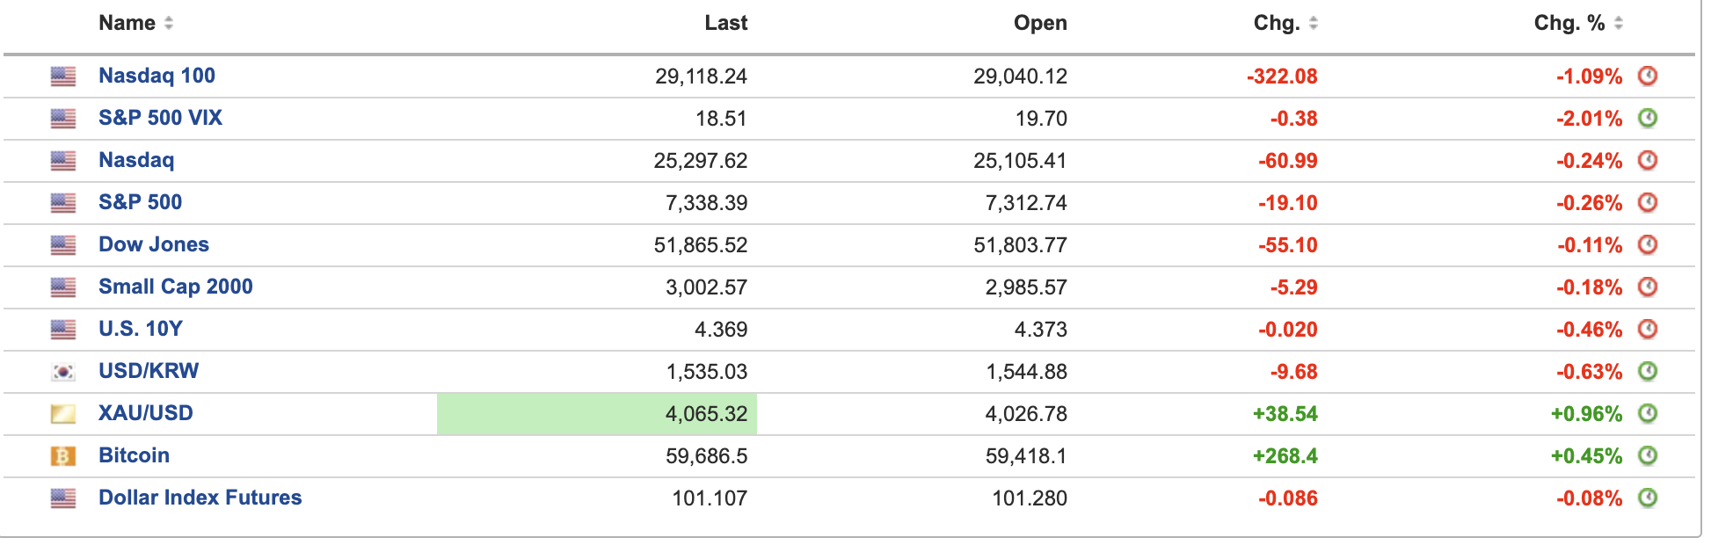Open the Dollar Index Futures link
Image resolution: width=1711 pixels, height=545 pixels.
200,498
